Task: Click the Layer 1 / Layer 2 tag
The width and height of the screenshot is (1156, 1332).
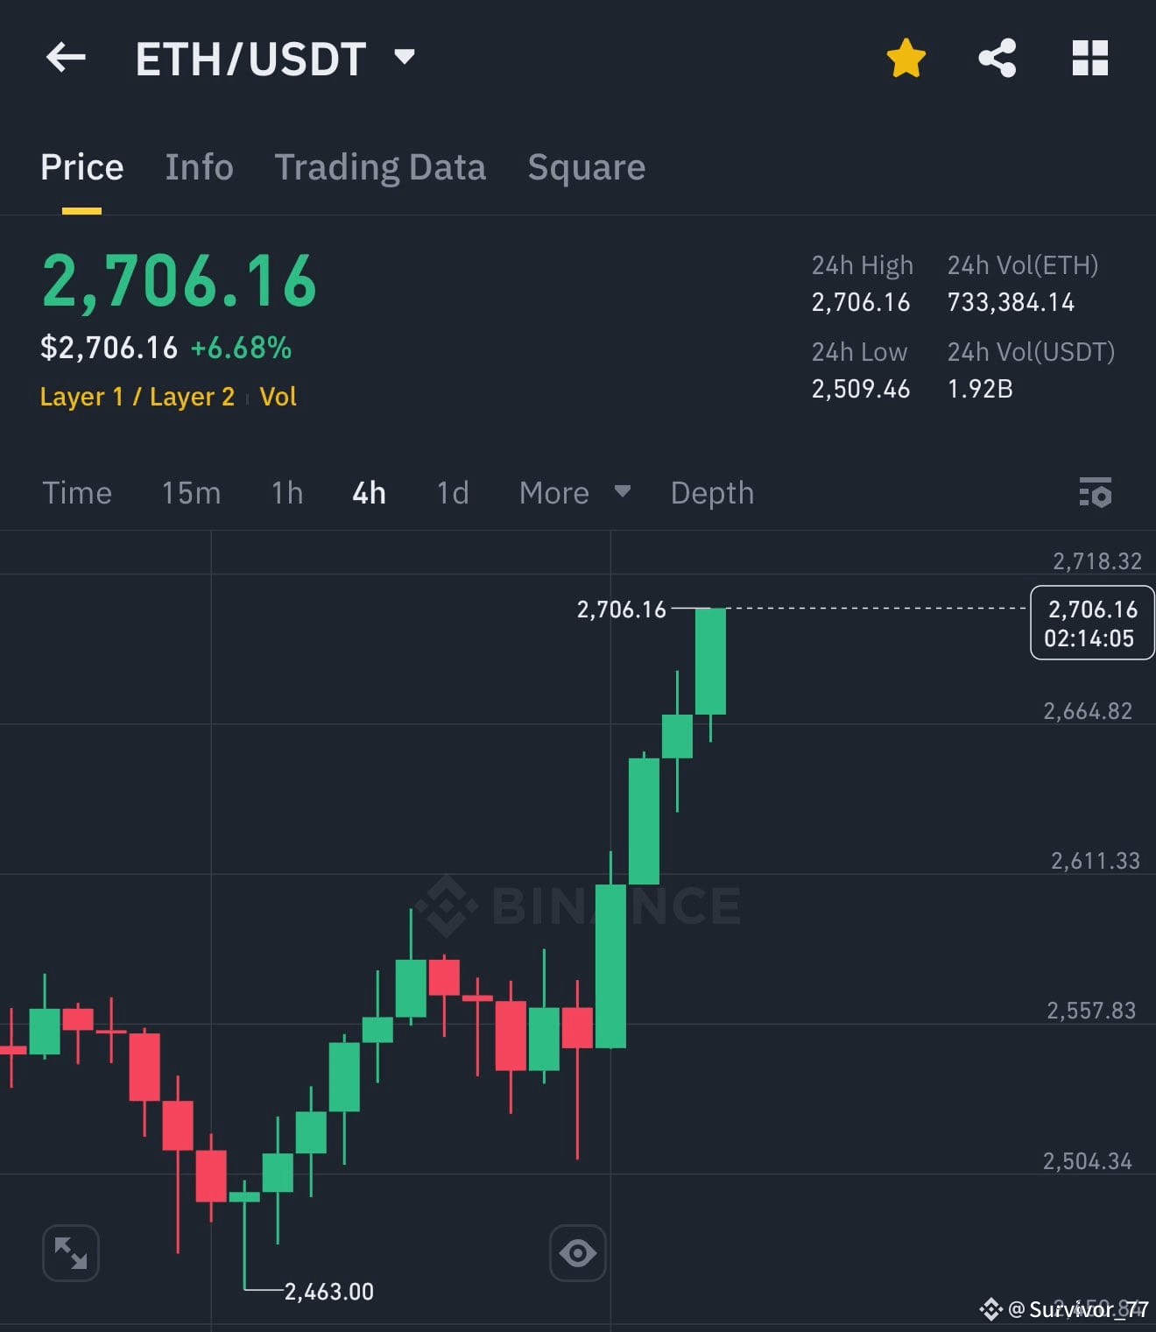Action: pyautogui.click(x=137, y=397)
